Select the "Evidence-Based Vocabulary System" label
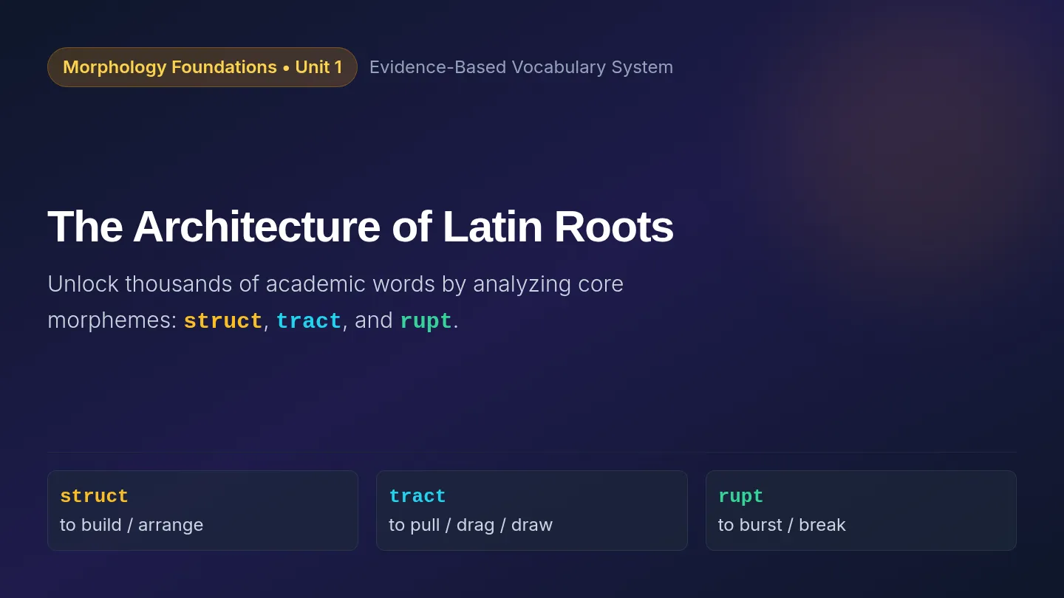The width and height of the screenshot is (1064, 598). 521,67
